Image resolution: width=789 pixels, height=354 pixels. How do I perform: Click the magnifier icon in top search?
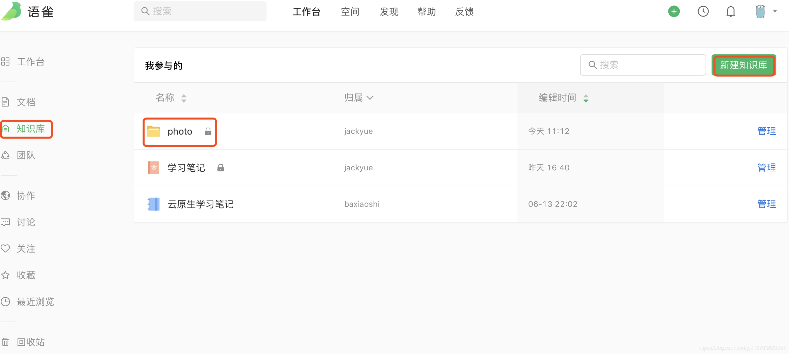coord(145,11)
